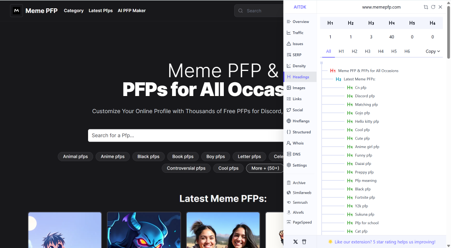The width and height of the screenshot is (451, 248).
Task: Open the two women PFP thumbnail
Action: [x=223, y=230]
